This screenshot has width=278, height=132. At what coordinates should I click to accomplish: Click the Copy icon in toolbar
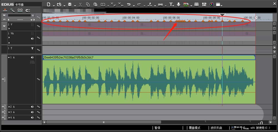[x=88, y=4]
